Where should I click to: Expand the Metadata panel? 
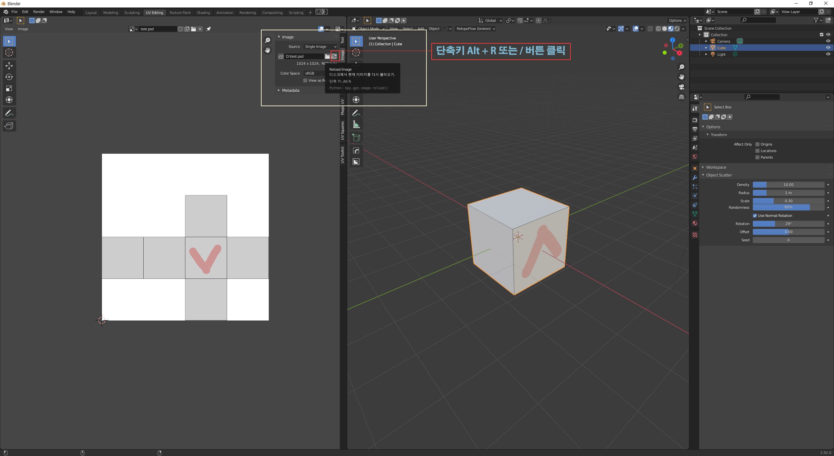(x=290, y=91)
